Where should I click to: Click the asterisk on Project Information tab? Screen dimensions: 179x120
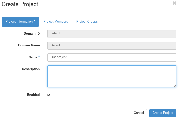[x=34, y=21]
